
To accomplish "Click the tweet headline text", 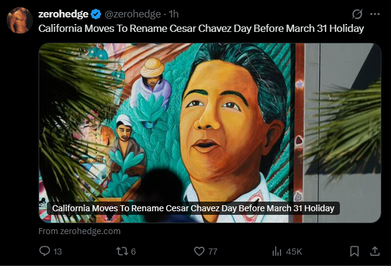I will click(x=201, y=28).
